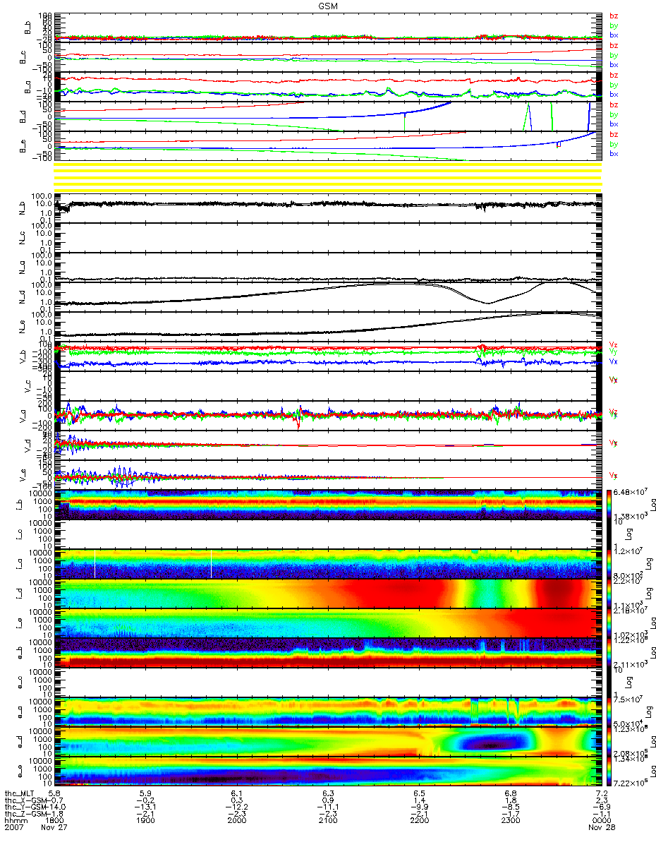The width and height of the screenshot is (656, 847).
Task: Click the Vx legend of the V_b panel
Action: point(614,361)
